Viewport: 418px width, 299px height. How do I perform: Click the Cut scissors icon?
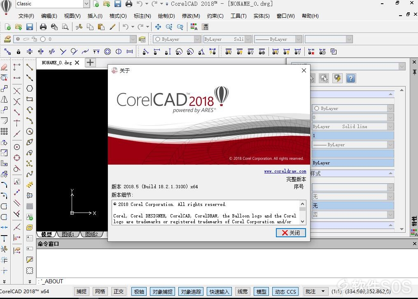click(x=79, y=27)
